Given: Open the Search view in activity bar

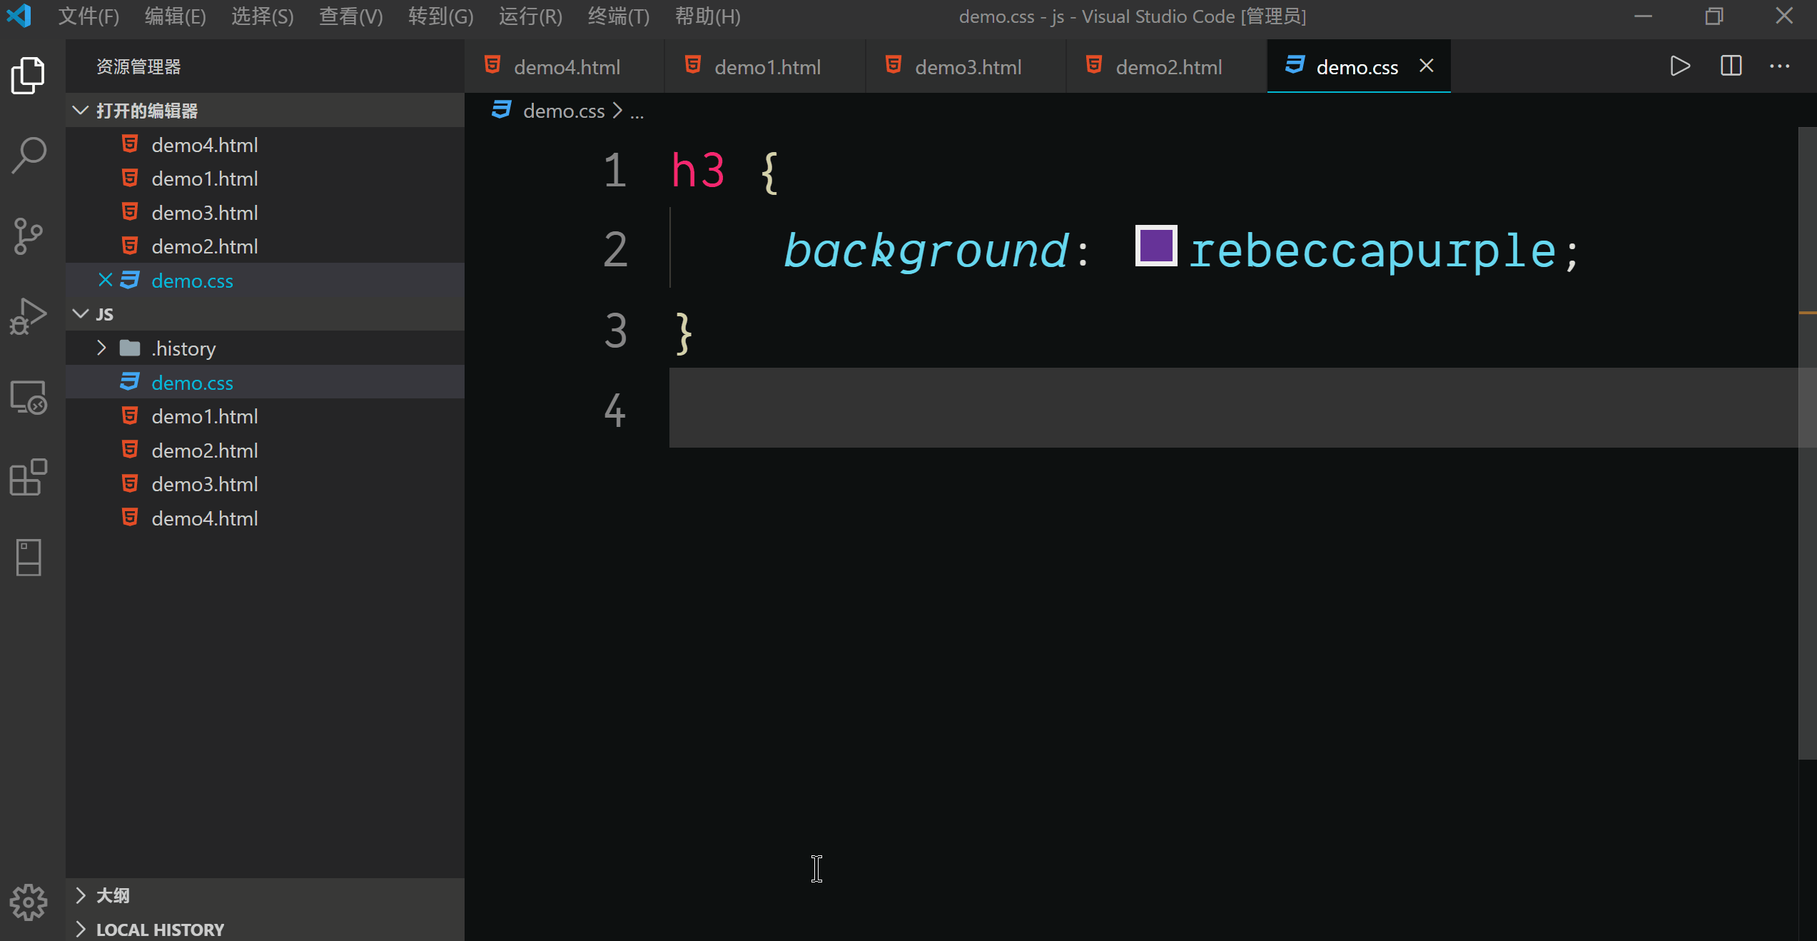Looking at the screenshot, I should tap(29, 155).
